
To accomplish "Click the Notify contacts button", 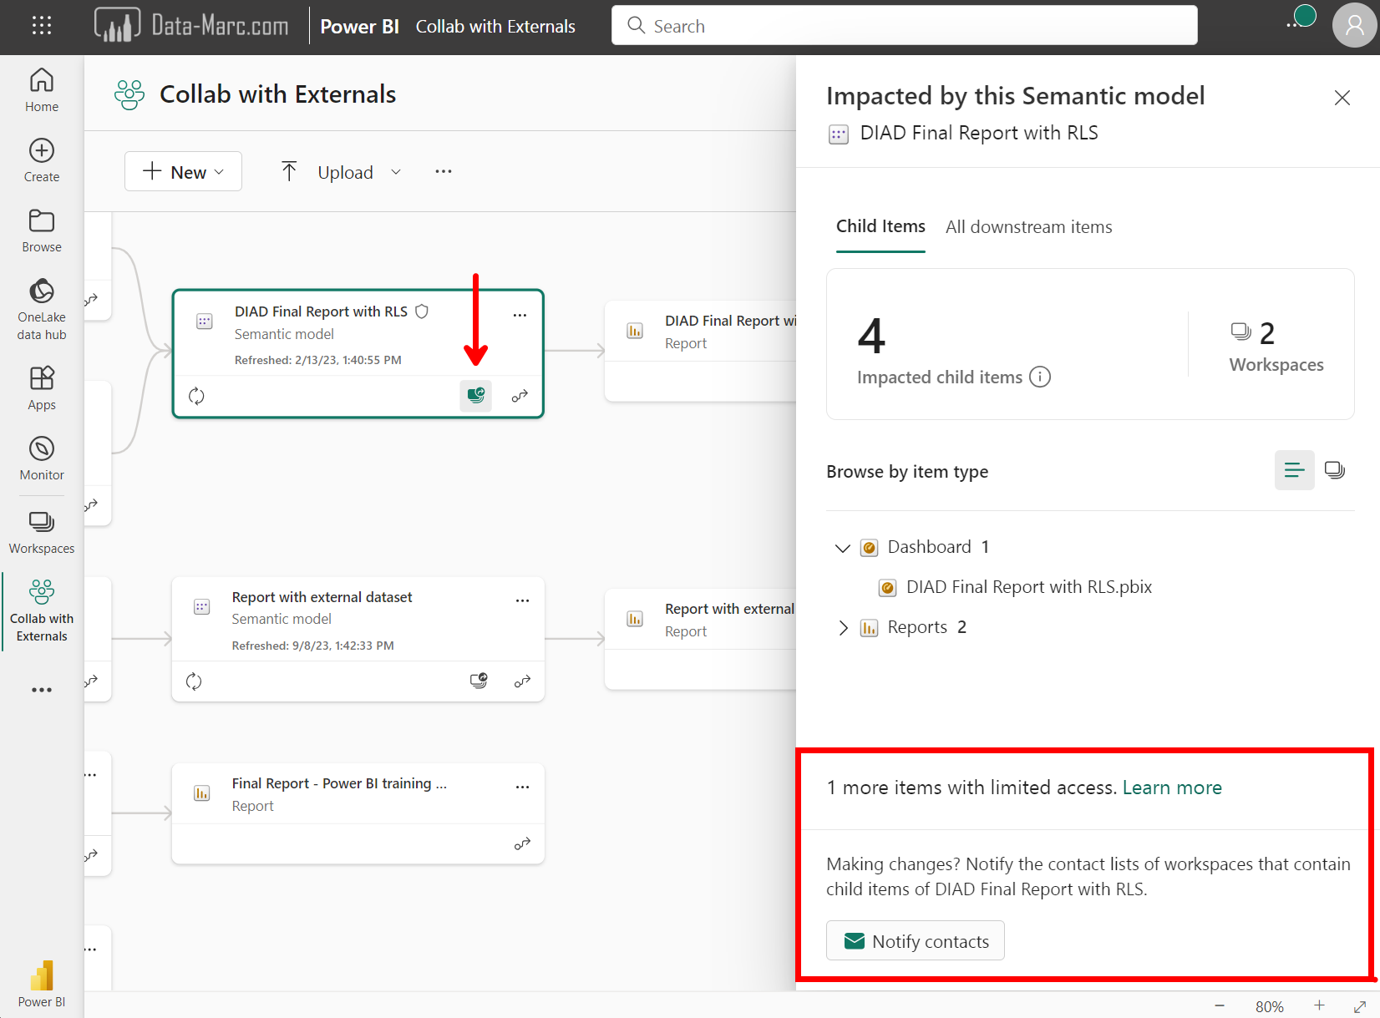I will [915, 940].
